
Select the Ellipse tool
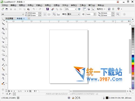(x=3, y=50)
